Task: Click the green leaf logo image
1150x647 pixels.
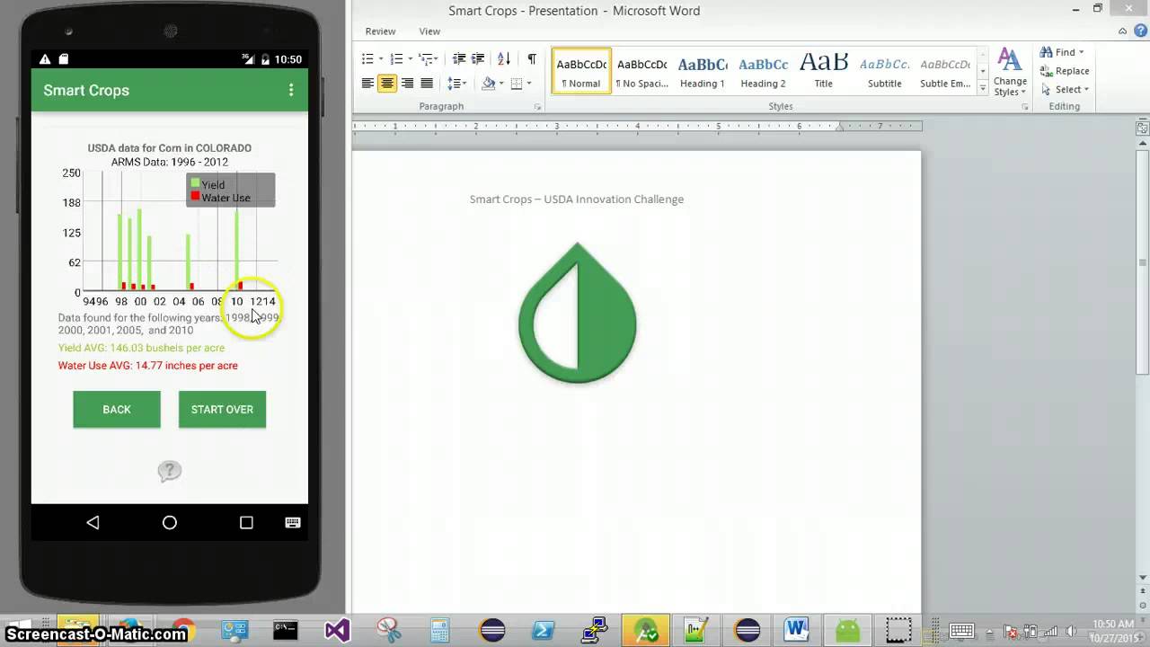Action: tap(577, 313)
